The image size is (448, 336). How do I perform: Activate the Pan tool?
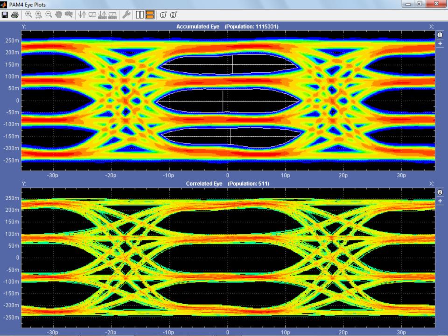58,15
